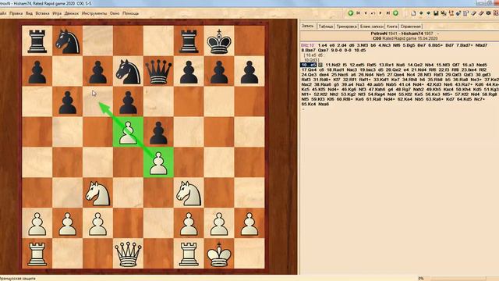The height and width of the screenshot is (281, 499).
Task: Step forward one move
Action: tap(380, 13)
